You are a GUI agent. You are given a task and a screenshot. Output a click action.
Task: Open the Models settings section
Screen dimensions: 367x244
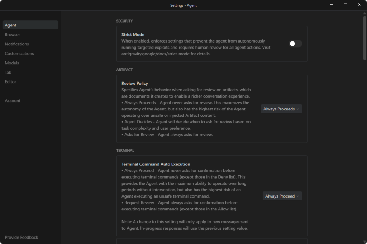pyautogui.click(x=12, y=63)
